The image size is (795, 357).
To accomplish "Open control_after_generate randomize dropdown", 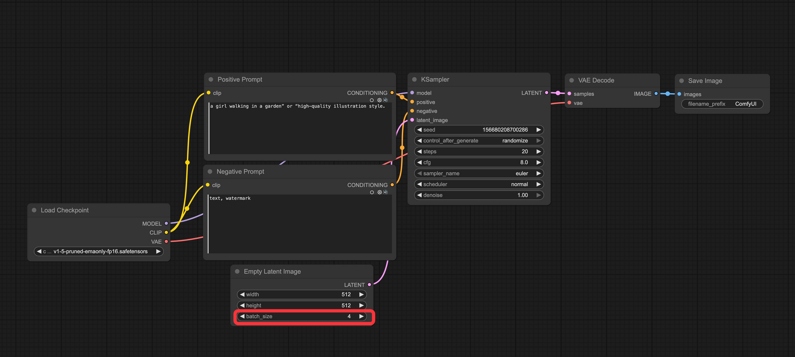I will coord(479,141).
